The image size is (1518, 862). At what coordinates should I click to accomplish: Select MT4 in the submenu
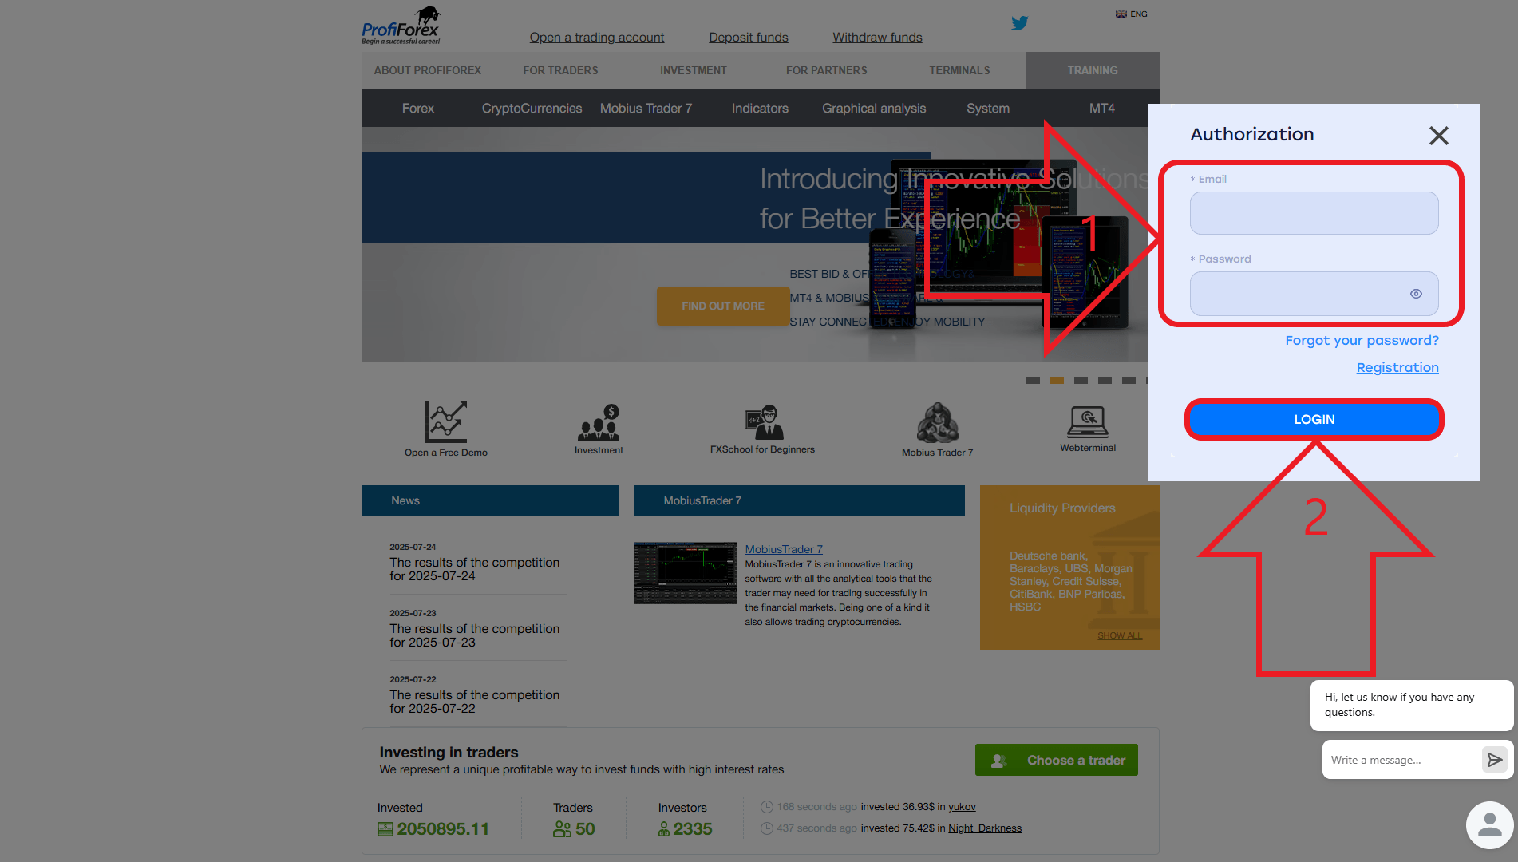[1101, 108]
